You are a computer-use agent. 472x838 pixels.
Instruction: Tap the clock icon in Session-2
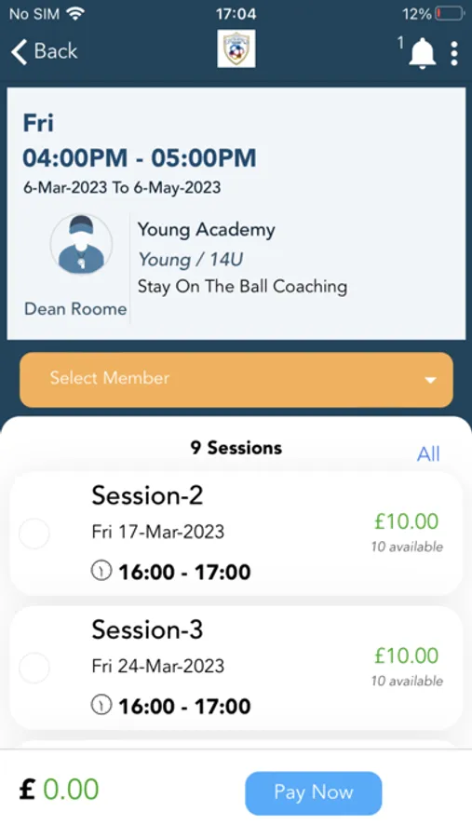pyautogui.click(x=101, y=572)
